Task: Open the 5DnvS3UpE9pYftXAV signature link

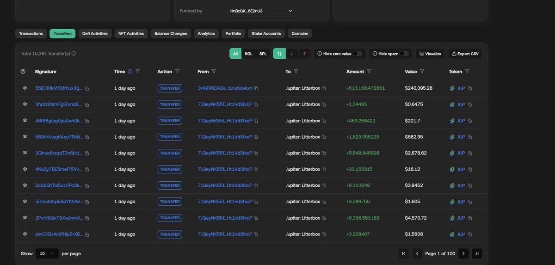Action: click(59, 202)
